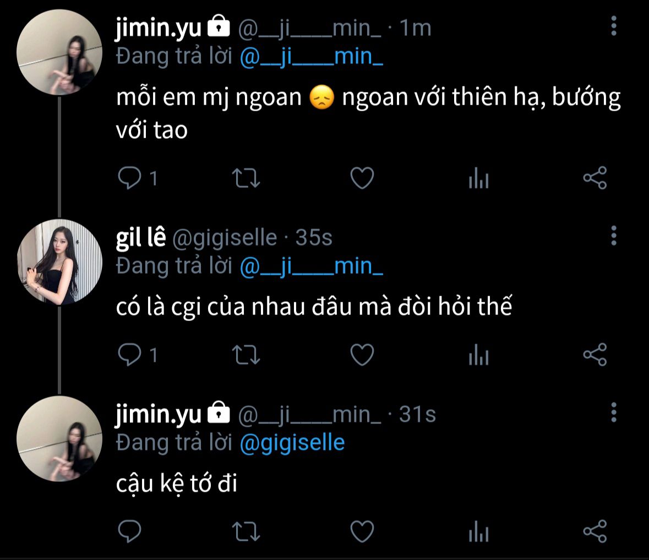649x560 pixels.
Task: Open the gil lê display name
Action: click(140, 237)
